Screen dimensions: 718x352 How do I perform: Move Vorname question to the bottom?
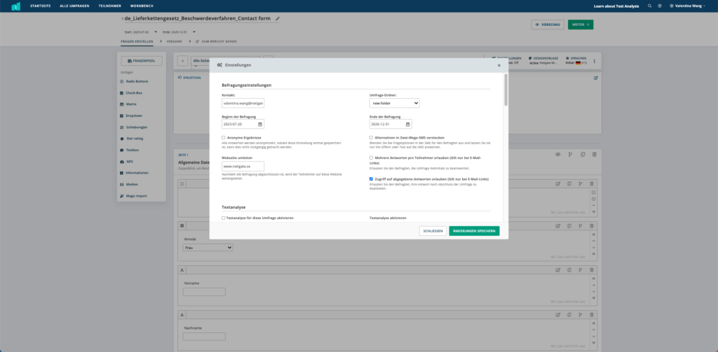coord(594,298)
